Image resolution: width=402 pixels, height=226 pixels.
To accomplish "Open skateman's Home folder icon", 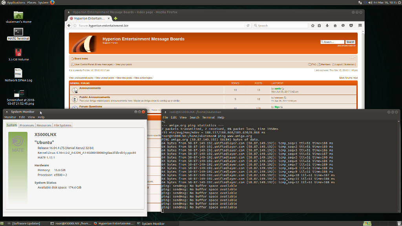I will pyautogui.click(x=18, y=15).
